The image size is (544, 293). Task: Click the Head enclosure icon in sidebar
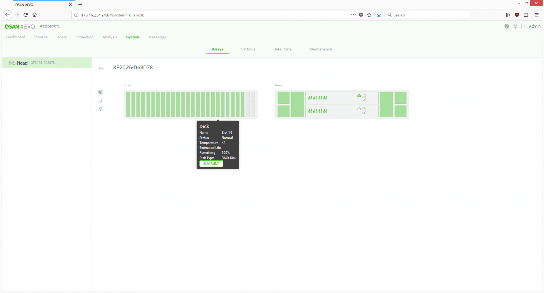tap(12, 63)
